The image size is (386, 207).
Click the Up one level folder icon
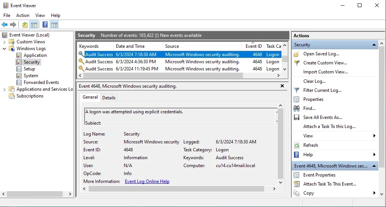[25, 24]
